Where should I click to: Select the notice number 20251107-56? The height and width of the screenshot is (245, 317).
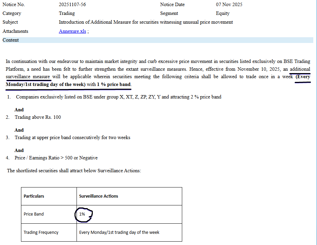coord(72,4)
